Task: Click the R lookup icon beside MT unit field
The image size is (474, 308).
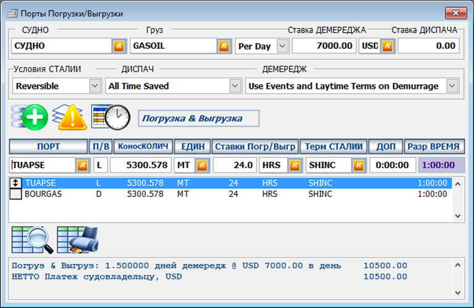Action: (x=202, y=165)
